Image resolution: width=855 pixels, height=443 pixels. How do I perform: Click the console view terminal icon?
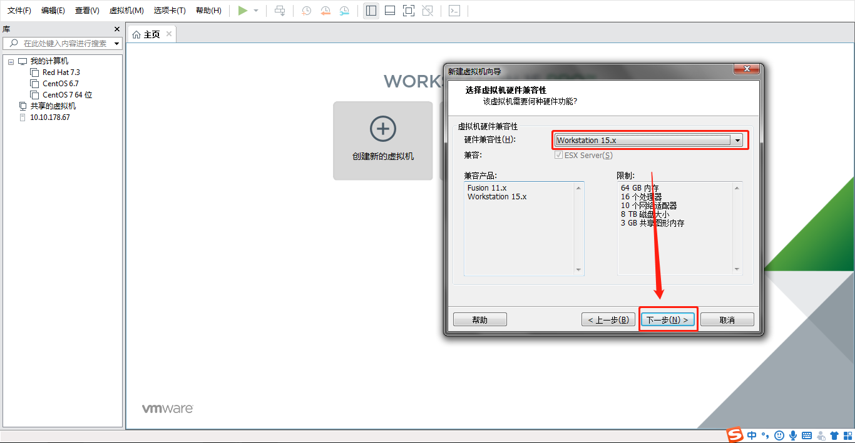click(454, 11)
